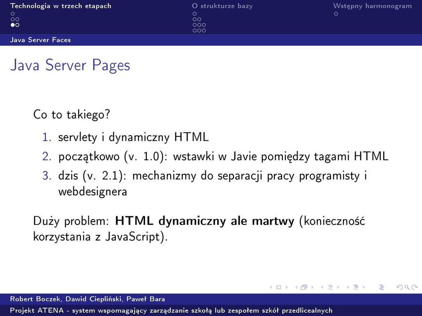This screenshot has height=316, width=422.
Task: Select the filled current-frame dot under Technologia
Action: [12, 25]
